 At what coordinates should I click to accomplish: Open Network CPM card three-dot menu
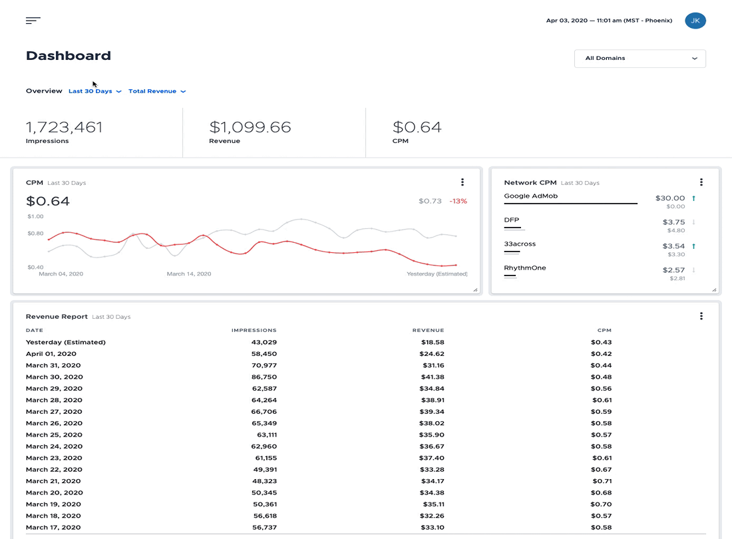(701, 182)
